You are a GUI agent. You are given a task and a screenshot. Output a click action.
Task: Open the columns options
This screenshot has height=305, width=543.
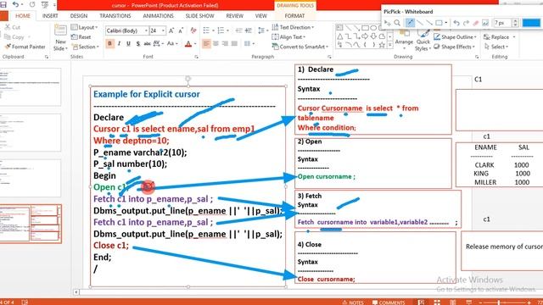249,43
